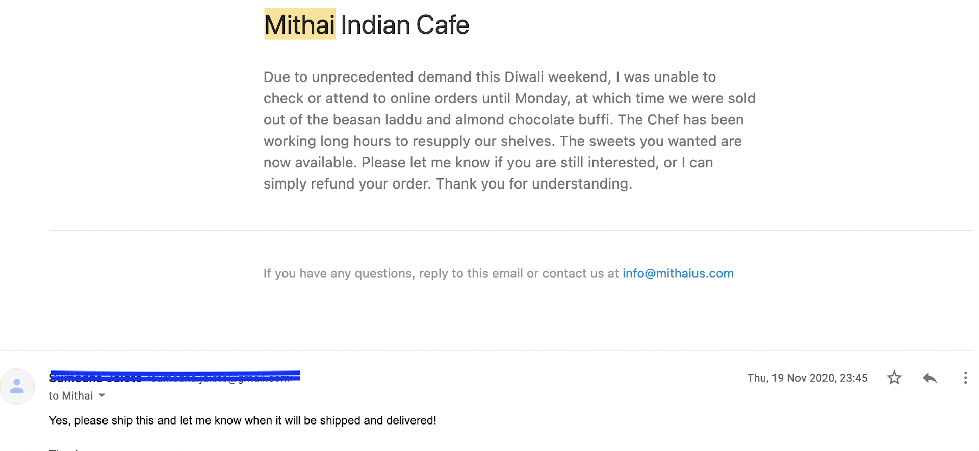This screenshot has height=451, width=979.
Task: Click the timestamp Thu, 19 Nov 2020, 23:45
Action: 807,378
